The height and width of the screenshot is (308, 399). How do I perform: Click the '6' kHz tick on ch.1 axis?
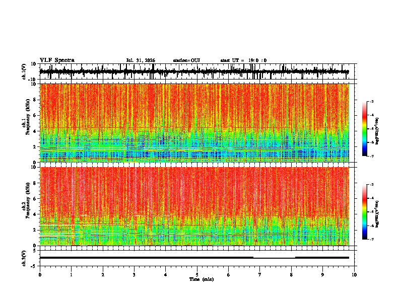pos(35,116)
